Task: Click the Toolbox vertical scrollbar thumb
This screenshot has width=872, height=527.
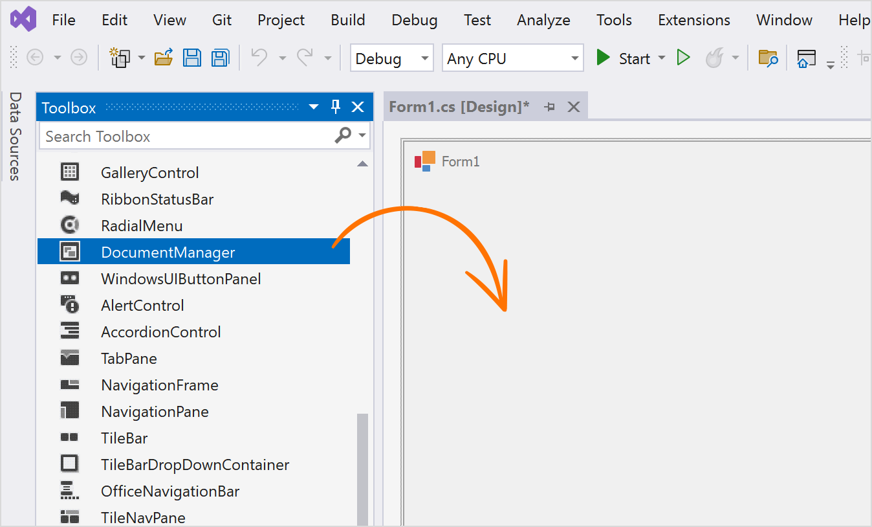Action: (x=362, y=466)
